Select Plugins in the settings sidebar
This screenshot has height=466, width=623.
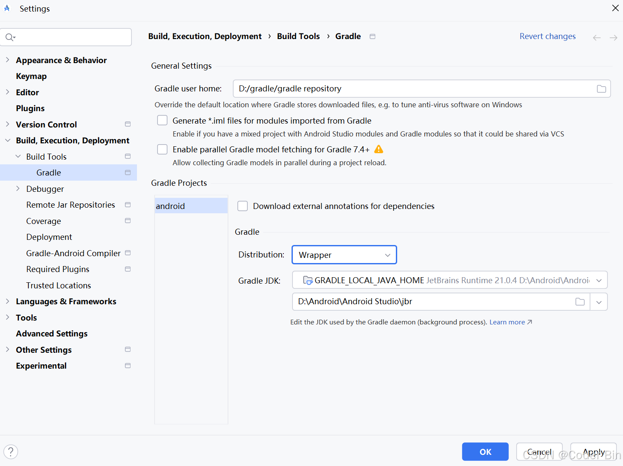30,108
